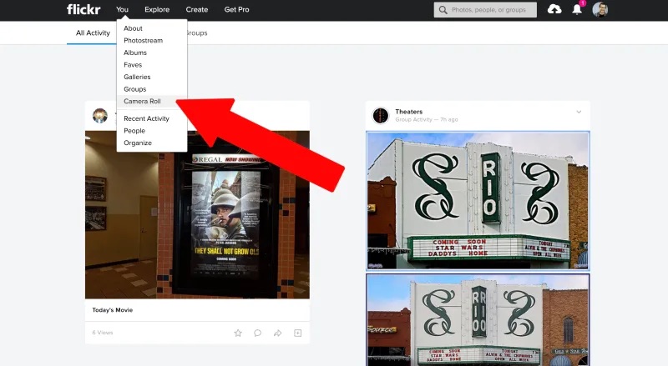Comment on Today's Movie via the speech bubble
Viewport: 668px width, 366px height.
258,333
